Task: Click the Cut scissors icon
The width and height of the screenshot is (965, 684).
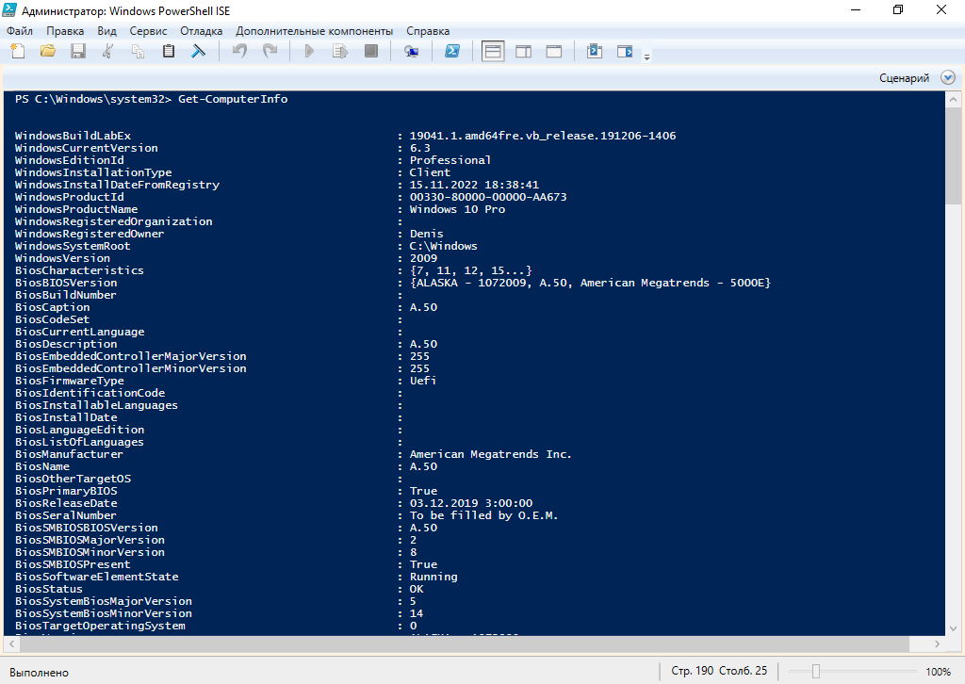Action: [x=108, y=52]
